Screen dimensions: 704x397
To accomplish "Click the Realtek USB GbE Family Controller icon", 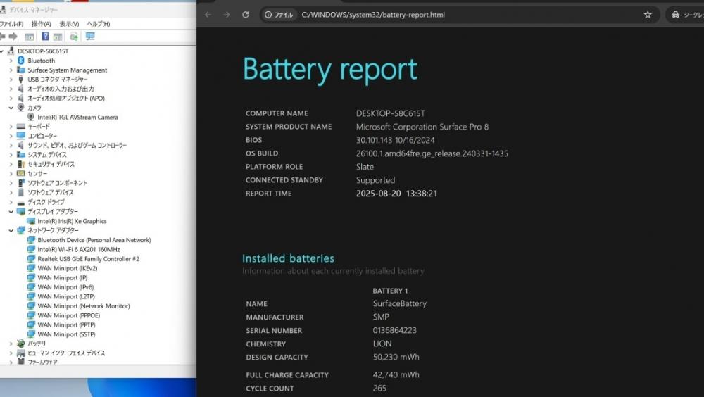I will (30, 258).
